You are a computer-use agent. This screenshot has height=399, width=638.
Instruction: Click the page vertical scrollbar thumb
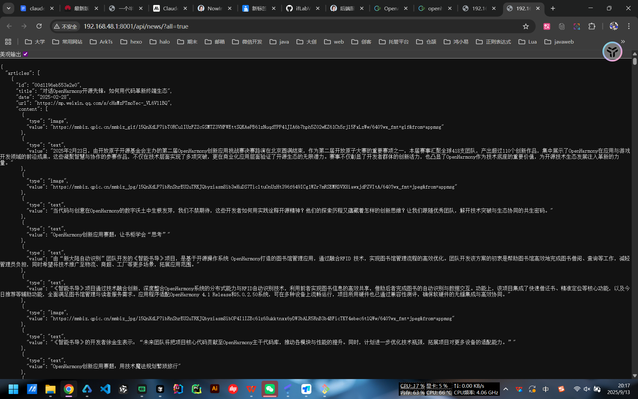635,62
